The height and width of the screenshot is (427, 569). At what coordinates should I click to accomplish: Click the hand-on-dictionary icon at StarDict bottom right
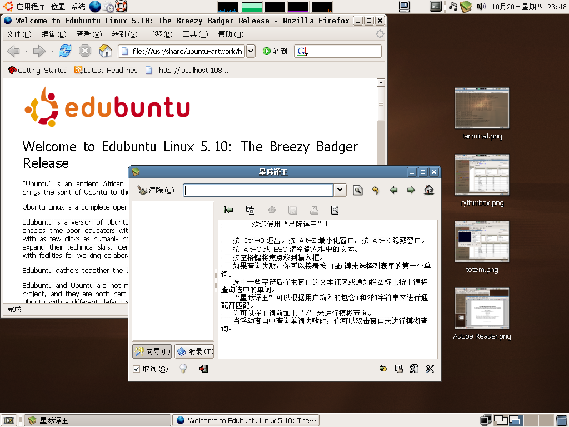(x=399, y=369)
